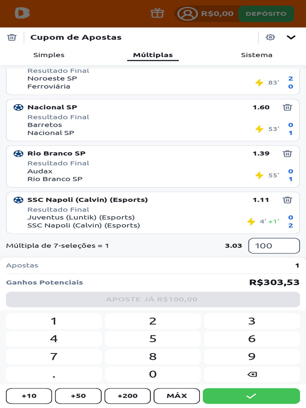Switch to the Sistema tab
The height and width of the screenshot is (408, 306).
tap(257, 55)
